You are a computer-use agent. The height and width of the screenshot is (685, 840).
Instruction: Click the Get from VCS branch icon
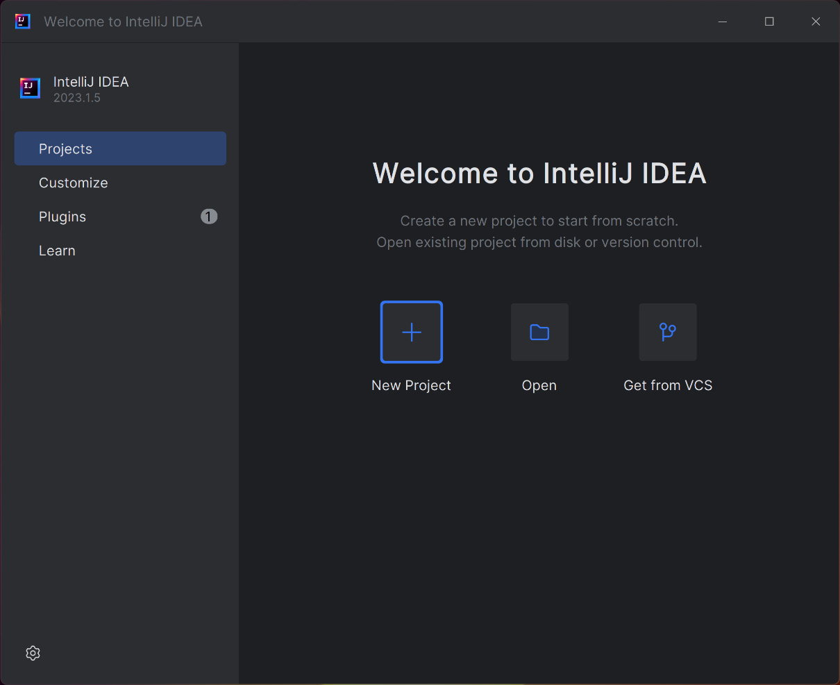(668, 332)
